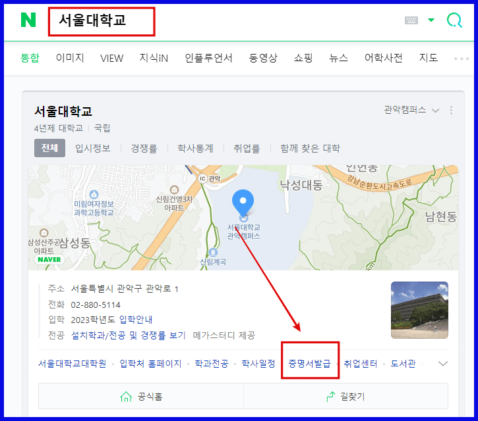The image size is (478, 421).
Task: Click the 서울대학교 관악캠퍼스 map label
Action: [x=243, y=232]
